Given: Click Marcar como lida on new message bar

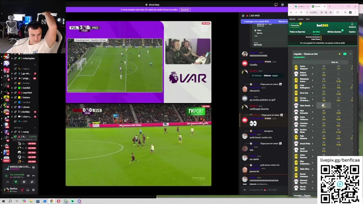Looking at the screenshot, I should (x=283, y=22).
